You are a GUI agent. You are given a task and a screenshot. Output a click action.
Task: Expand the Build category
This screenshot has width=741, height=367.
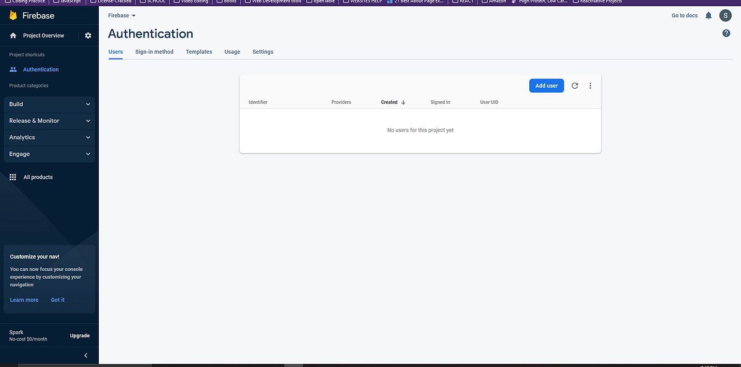point(49,104)
